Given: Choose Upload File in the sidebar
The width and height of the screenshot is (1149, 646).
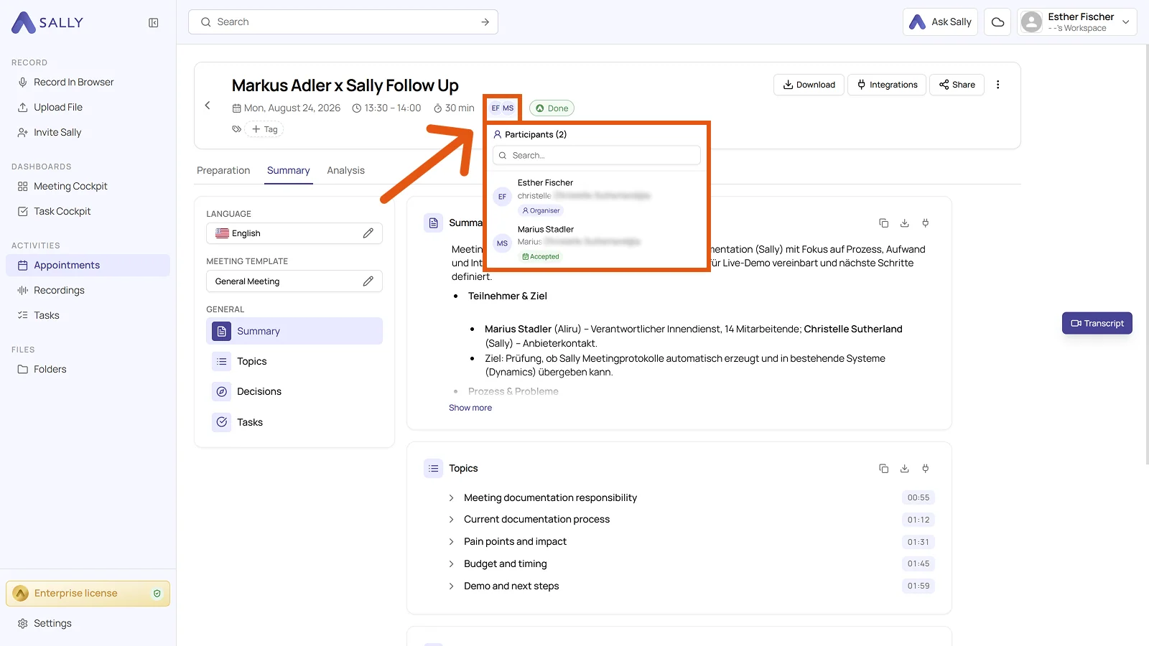Looking at the screenshot, I should tap(88, 108).
